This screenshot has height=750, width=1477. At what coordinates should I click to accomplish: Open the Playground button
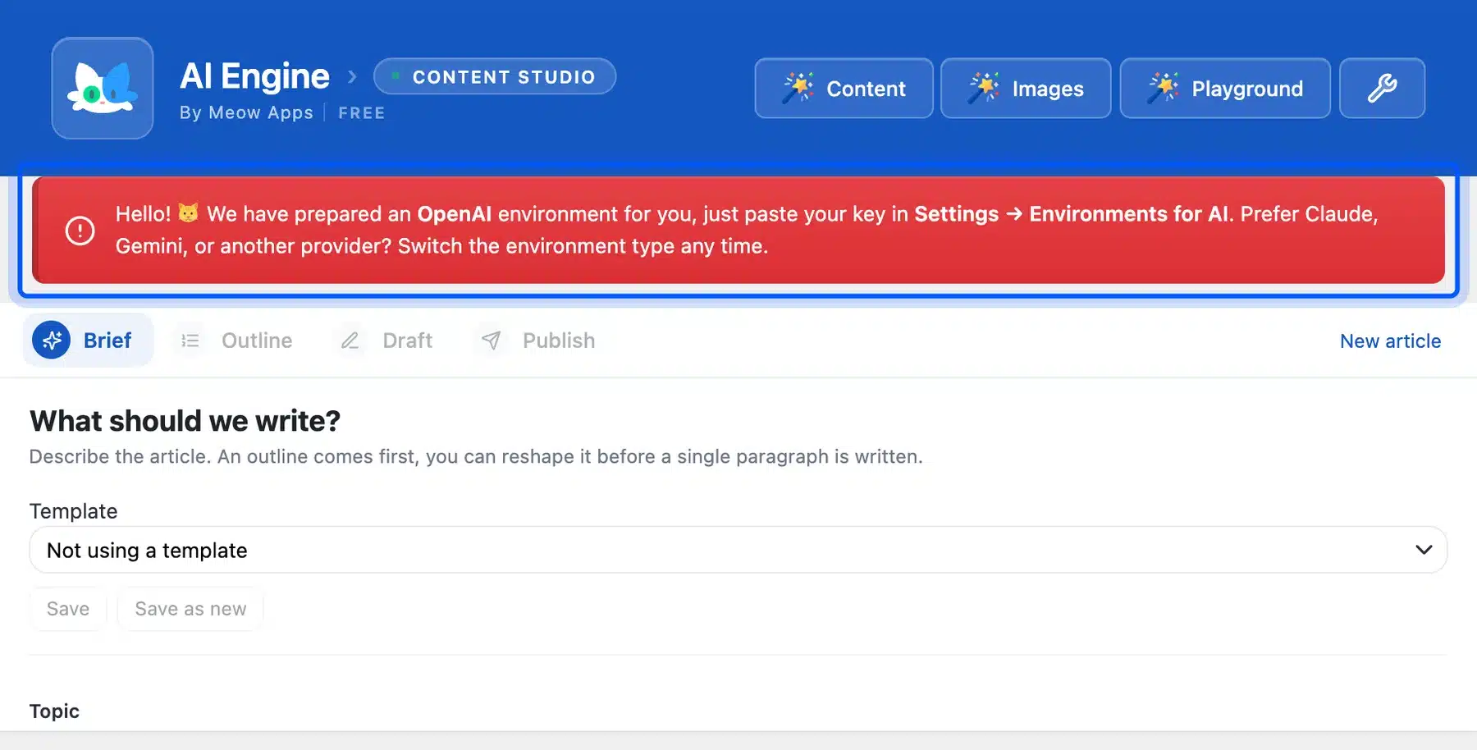[x=1225, y=88]
